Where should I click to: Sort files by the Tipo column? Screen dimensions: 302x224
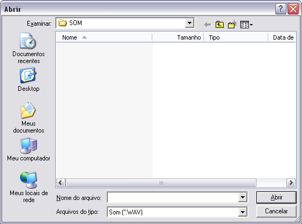click(x=235, y=37)
